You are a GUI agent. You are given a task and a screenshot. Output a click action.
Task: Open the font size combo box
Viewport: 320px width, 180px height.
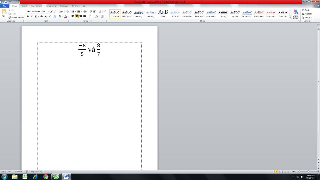tap(46, 12)
